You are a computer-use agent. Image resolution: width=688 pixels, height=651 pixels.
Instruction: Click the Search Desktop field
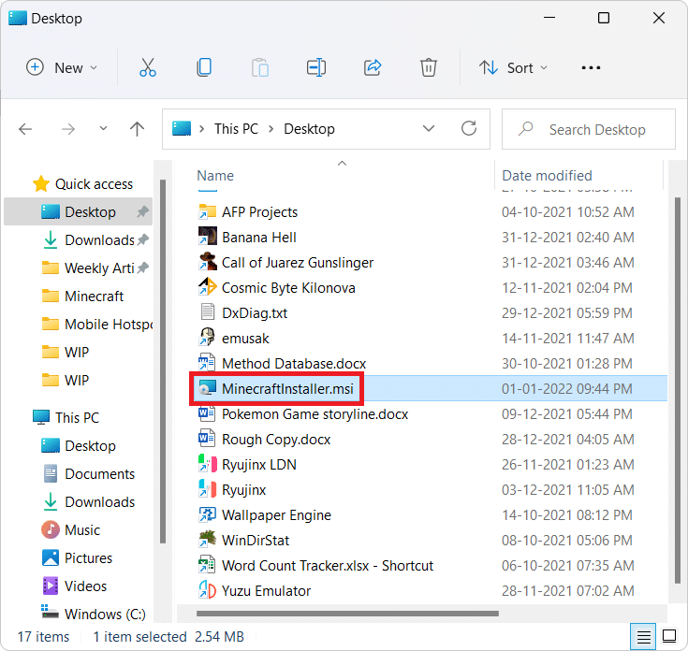[597, 129]
